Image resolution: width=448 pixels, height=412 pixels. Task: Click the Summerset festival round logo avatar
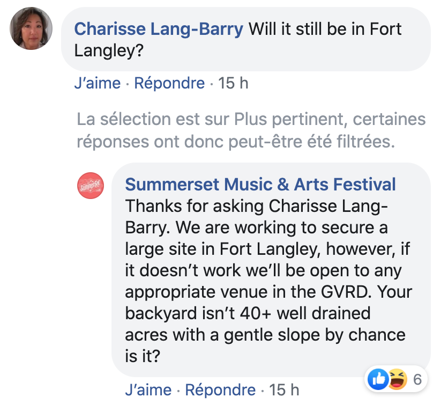coord(91,186)
